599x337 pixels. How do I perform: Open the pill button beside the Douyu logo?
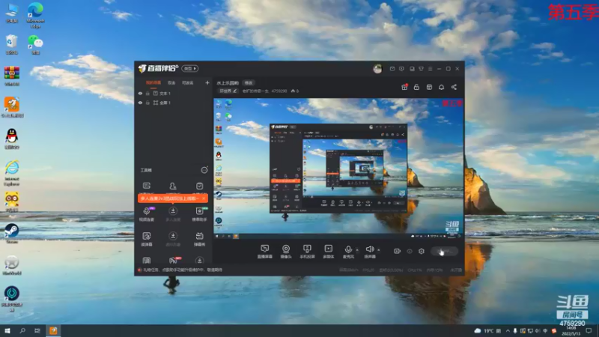click(190, 68)
